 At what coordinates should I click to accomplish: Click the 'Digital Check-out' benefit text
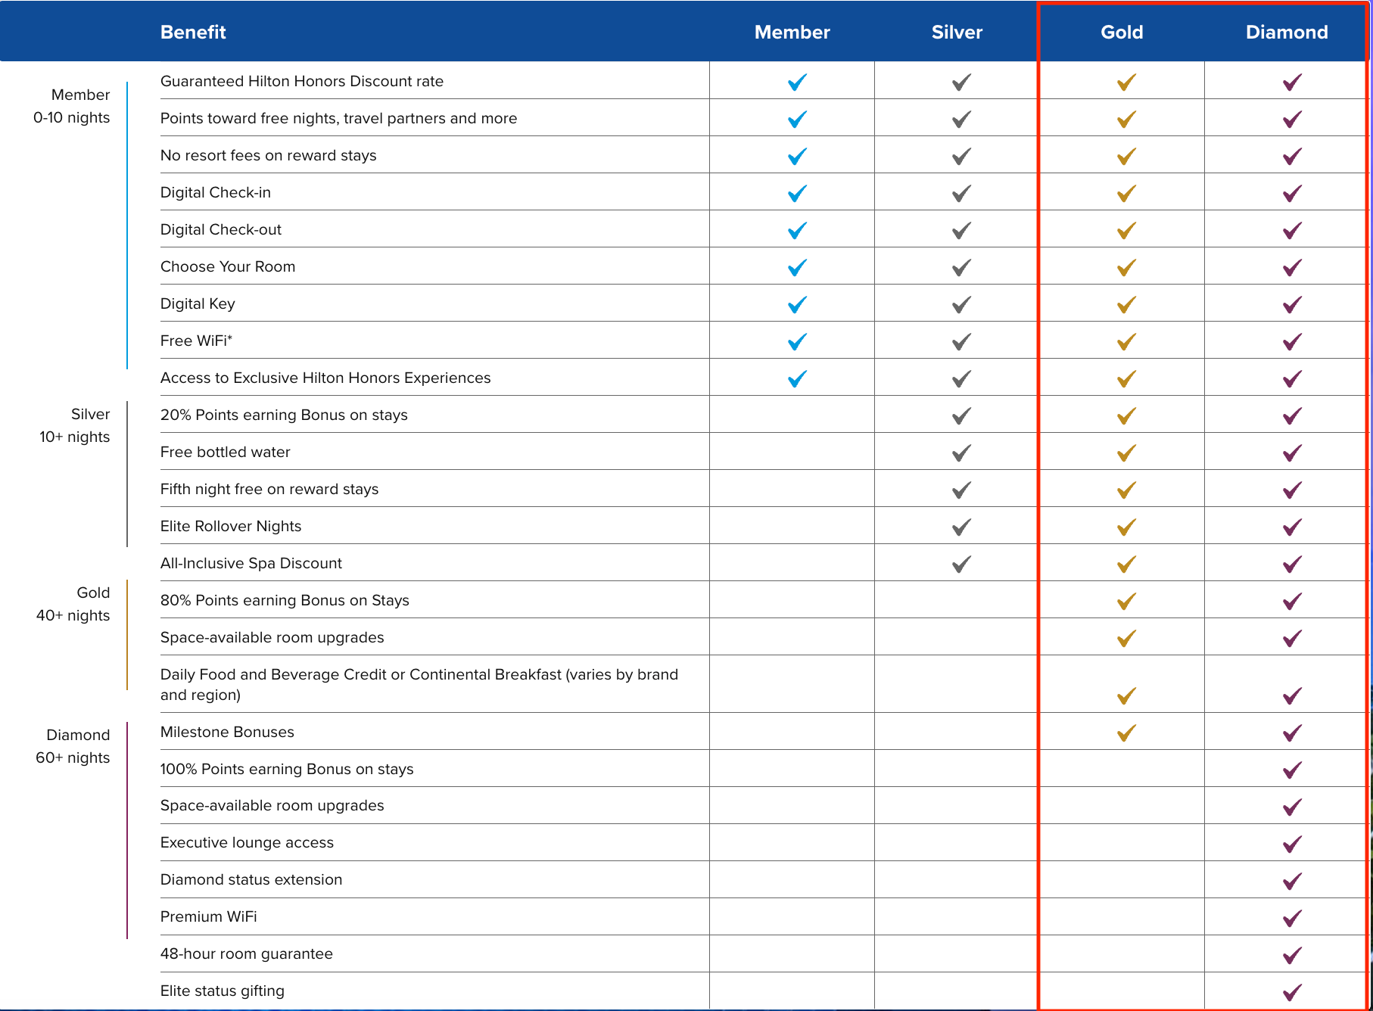221,229
